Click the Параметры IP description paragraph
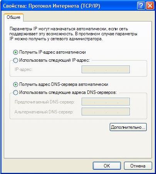156x174 pixels. click(74, 34)
